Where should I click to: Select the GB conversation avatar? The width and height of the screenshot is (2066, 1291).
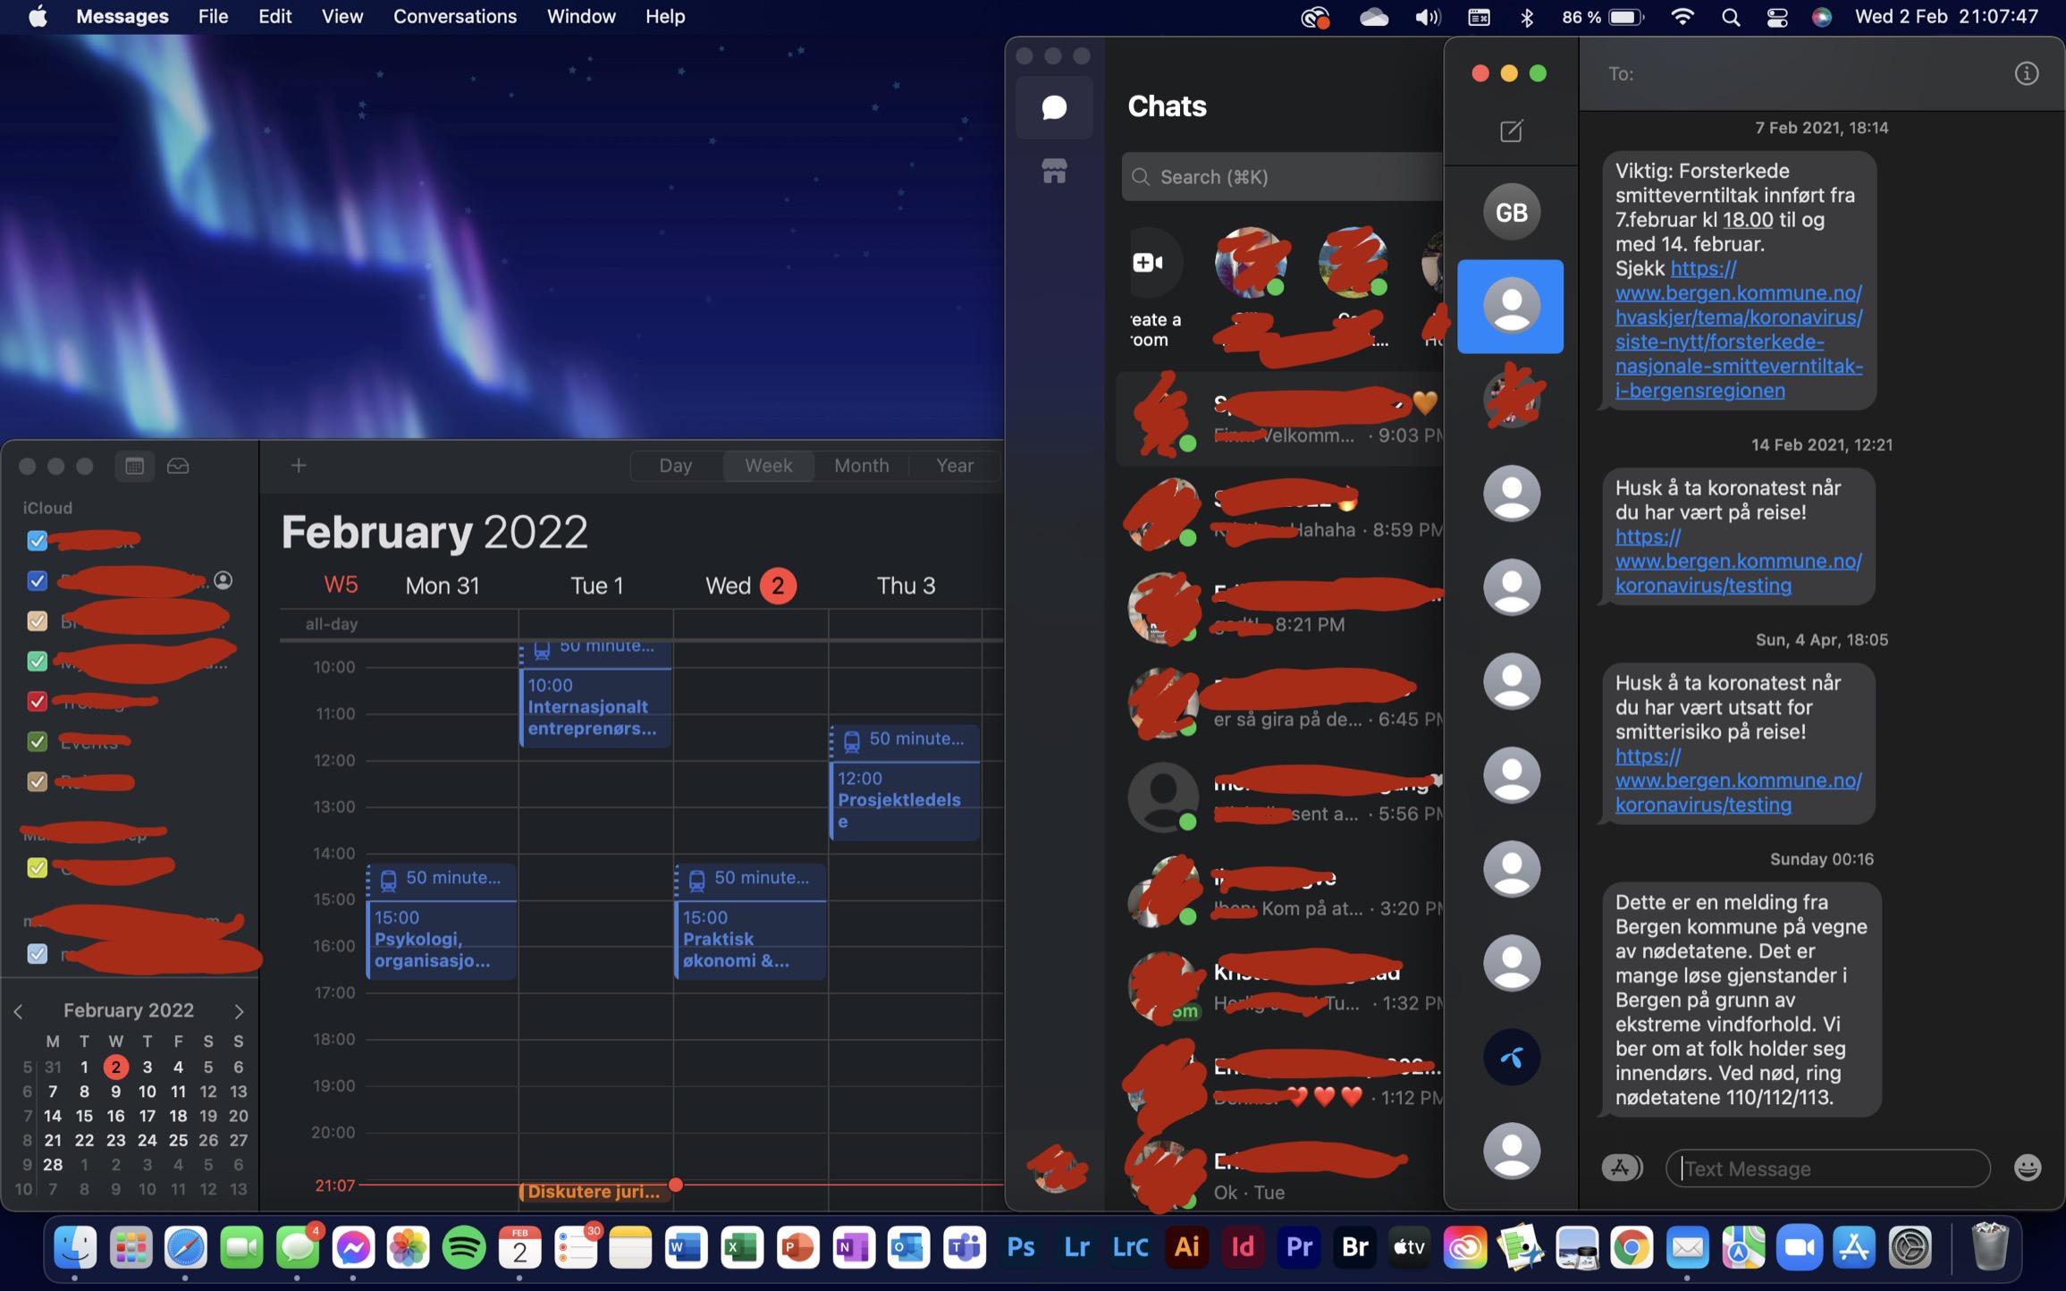point(1511,212)
